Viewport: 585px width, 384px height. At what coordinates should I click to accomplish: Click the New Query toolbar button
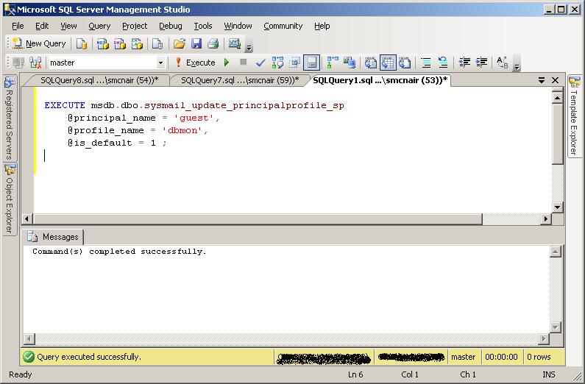[39, 43]
